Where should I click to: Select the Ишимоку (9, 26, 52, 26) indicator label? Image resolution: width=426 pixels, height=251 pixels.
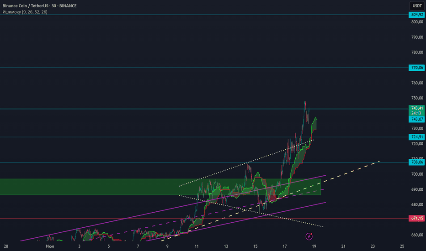(25, 12)
